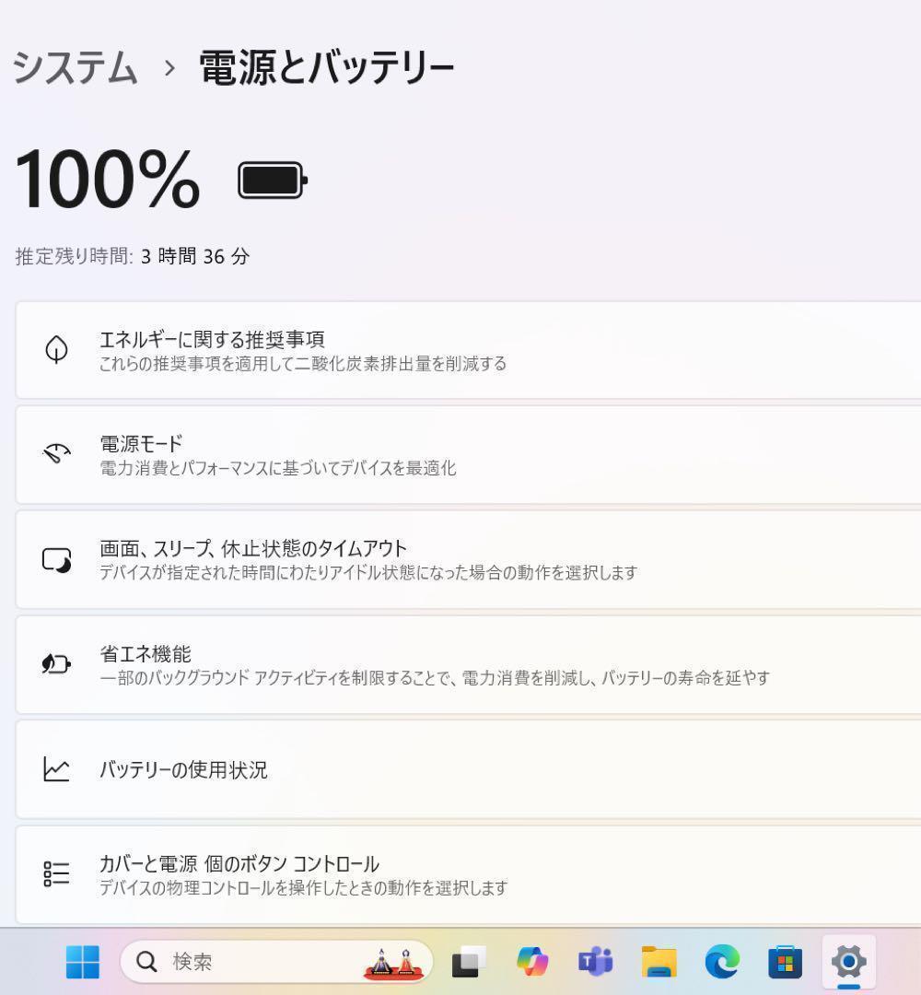The height and width of the screenshot is (995, 921).
Task: Click the battery icon beside 100%
Action: 273,181
